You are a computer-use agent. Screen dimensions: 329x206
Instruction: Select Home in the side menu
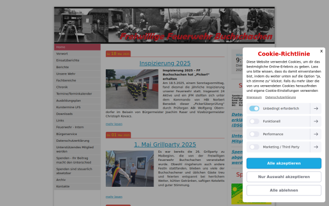point(77,47)
